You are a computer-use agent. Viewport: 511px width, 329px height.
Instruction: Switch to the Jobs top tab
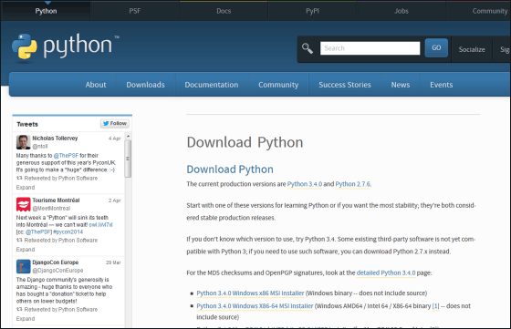point(401,11)
